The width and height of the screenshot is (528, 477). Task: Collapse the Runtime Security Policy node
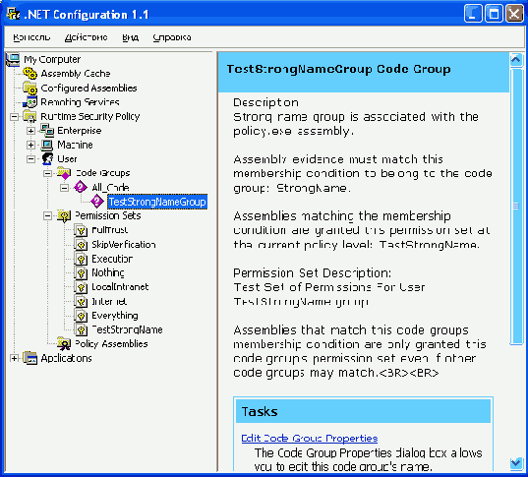pos(14,117)
